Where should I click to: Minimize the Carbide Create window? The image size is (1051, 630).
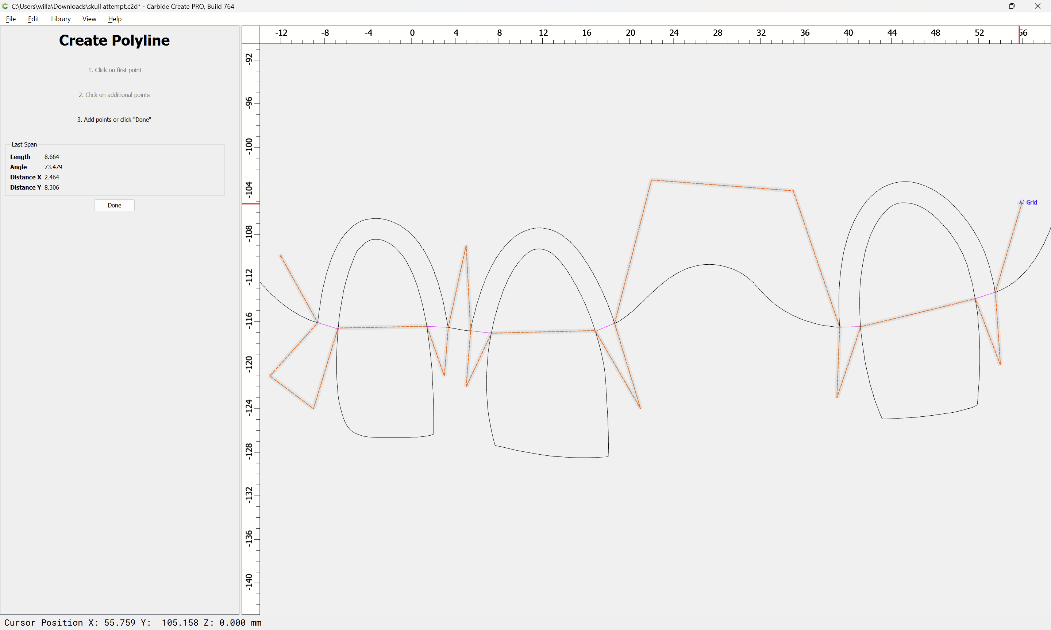(986, 6)
